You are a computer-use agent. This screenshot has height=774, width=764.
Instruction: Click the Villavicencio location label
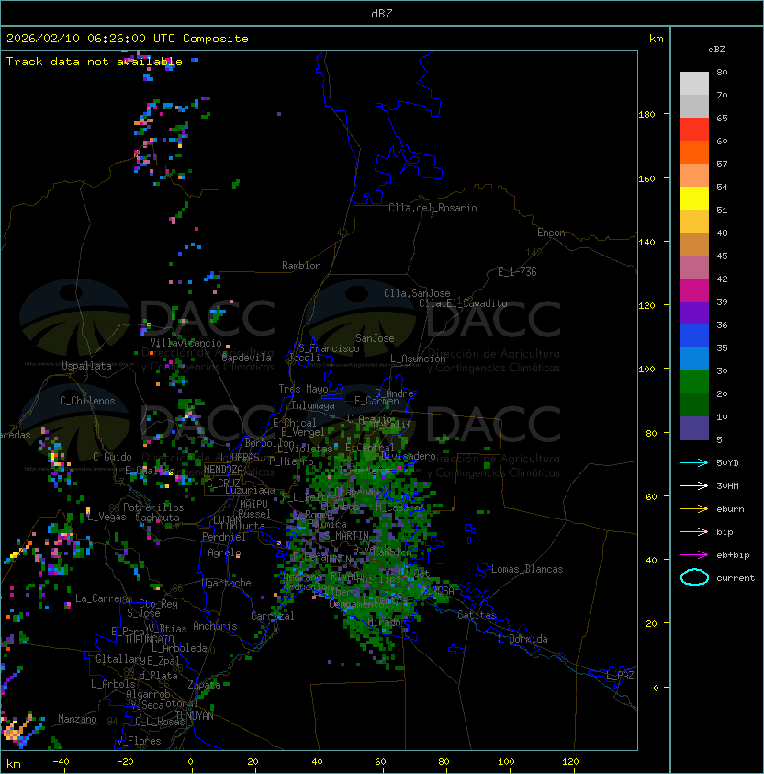point(185,343)
